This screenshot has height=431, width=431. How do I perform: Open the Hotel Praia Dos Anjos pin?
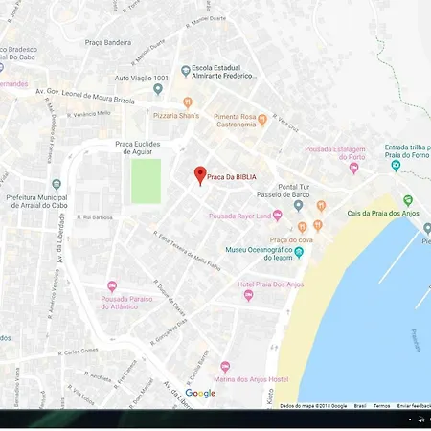[x=249, y=296]
